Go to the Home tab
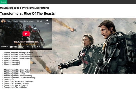Image resolution: width=136 pixels, height=102 pixels. click(x=4, y=2)
